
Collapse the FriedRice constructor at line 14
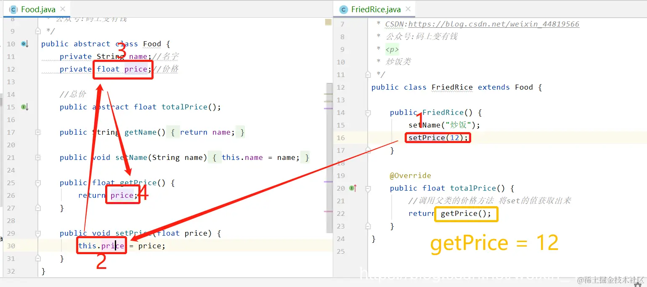click(x=368, y=113)
